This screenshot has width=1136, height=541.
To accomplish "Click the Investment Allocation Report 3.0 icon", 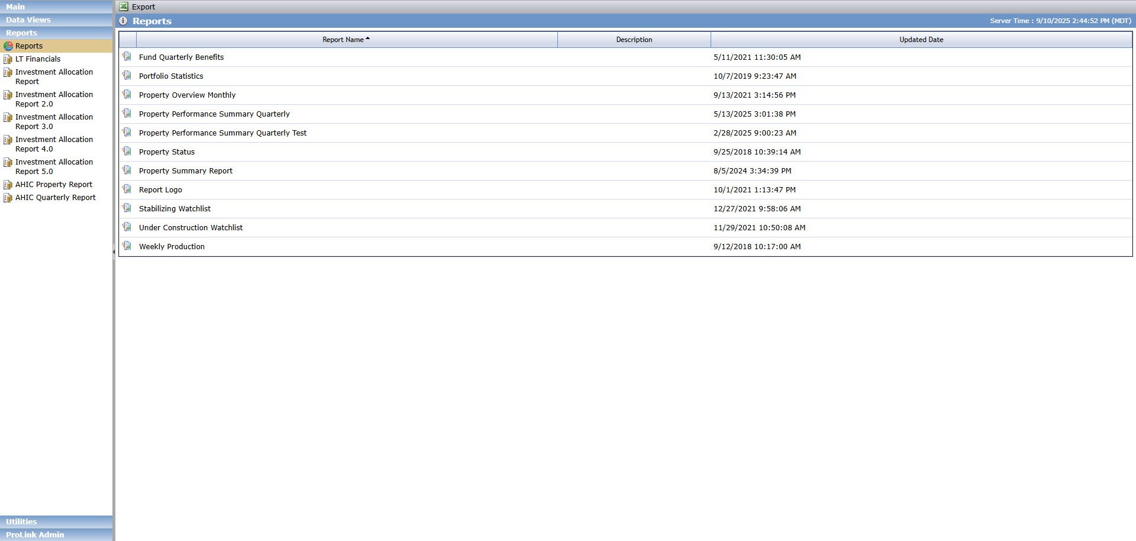I will tap(8, 117).
